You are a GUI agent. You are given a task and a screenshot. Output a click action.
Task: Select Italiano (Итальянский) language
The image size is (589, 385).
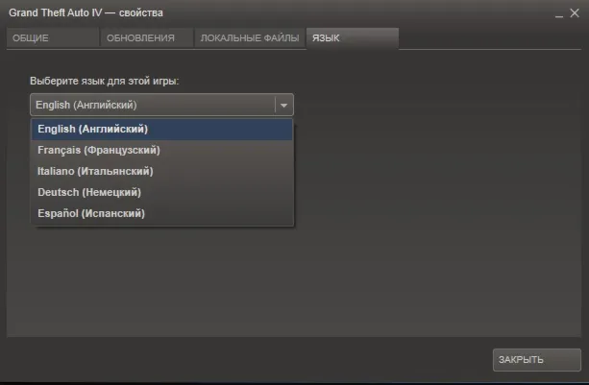coord(161,171)
